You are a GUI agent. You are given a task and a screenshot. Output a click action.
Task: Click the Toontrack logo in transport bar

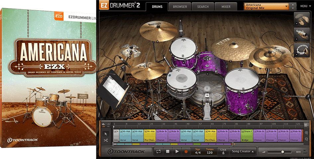126,151
